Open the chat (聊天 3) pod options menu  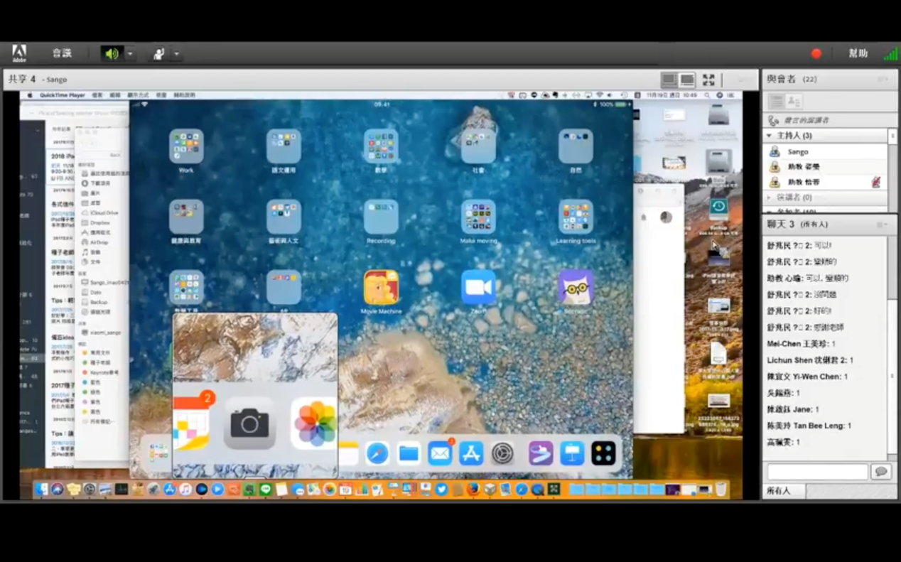pos(882,224)
